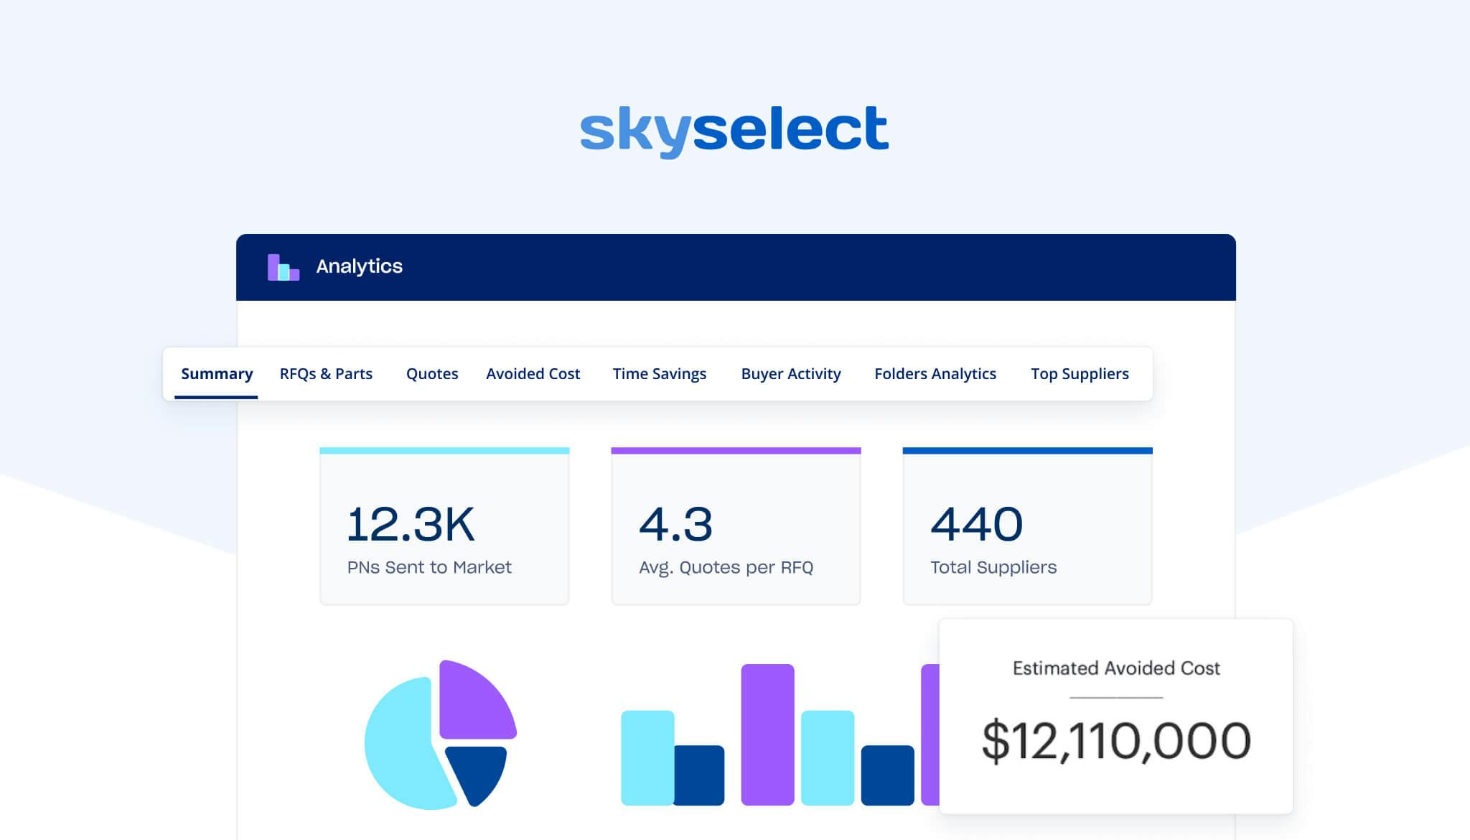Viewport: 1470px width, 840px height.
Task: Click the skyselect logo
Action: [x=734, y=130]
